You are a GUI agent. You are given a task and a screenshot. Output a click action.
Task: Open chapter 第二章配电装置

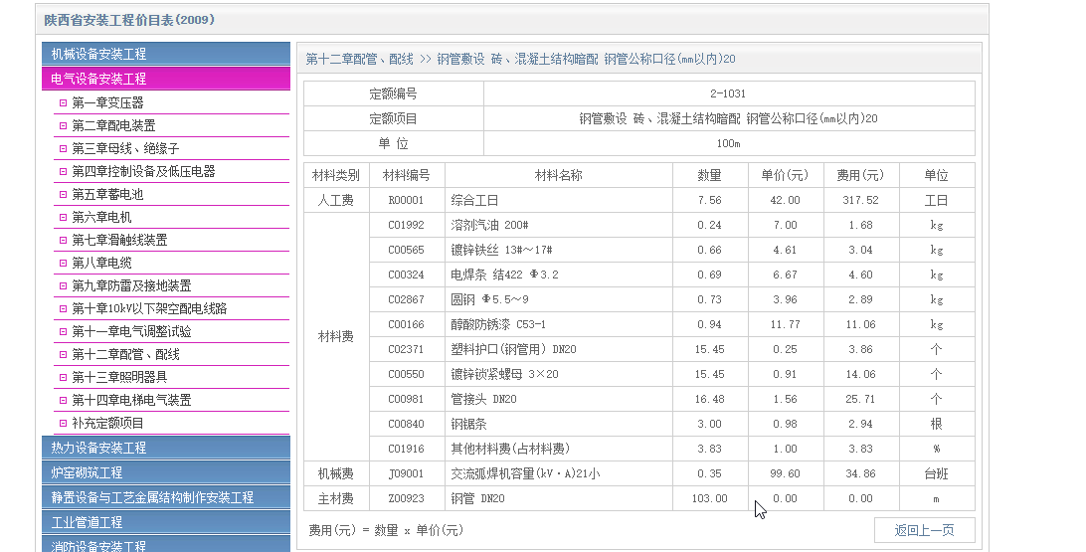click(113, 126)
